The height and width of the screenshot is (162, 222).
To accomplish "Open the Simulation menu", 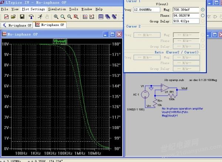I will pos(57,9).
